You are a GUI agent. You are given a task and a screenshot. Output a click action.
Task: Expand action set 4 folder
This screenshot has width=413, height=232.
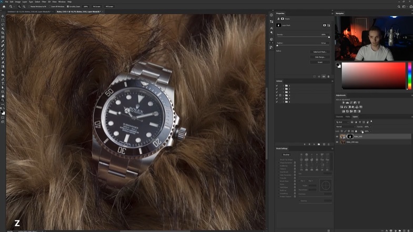284,95
